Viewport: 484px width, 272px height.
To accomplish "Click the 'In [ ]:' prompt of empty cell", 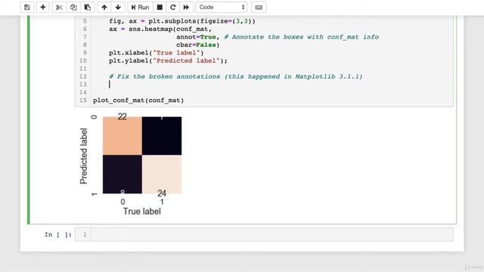I will (x=57, y=235).
